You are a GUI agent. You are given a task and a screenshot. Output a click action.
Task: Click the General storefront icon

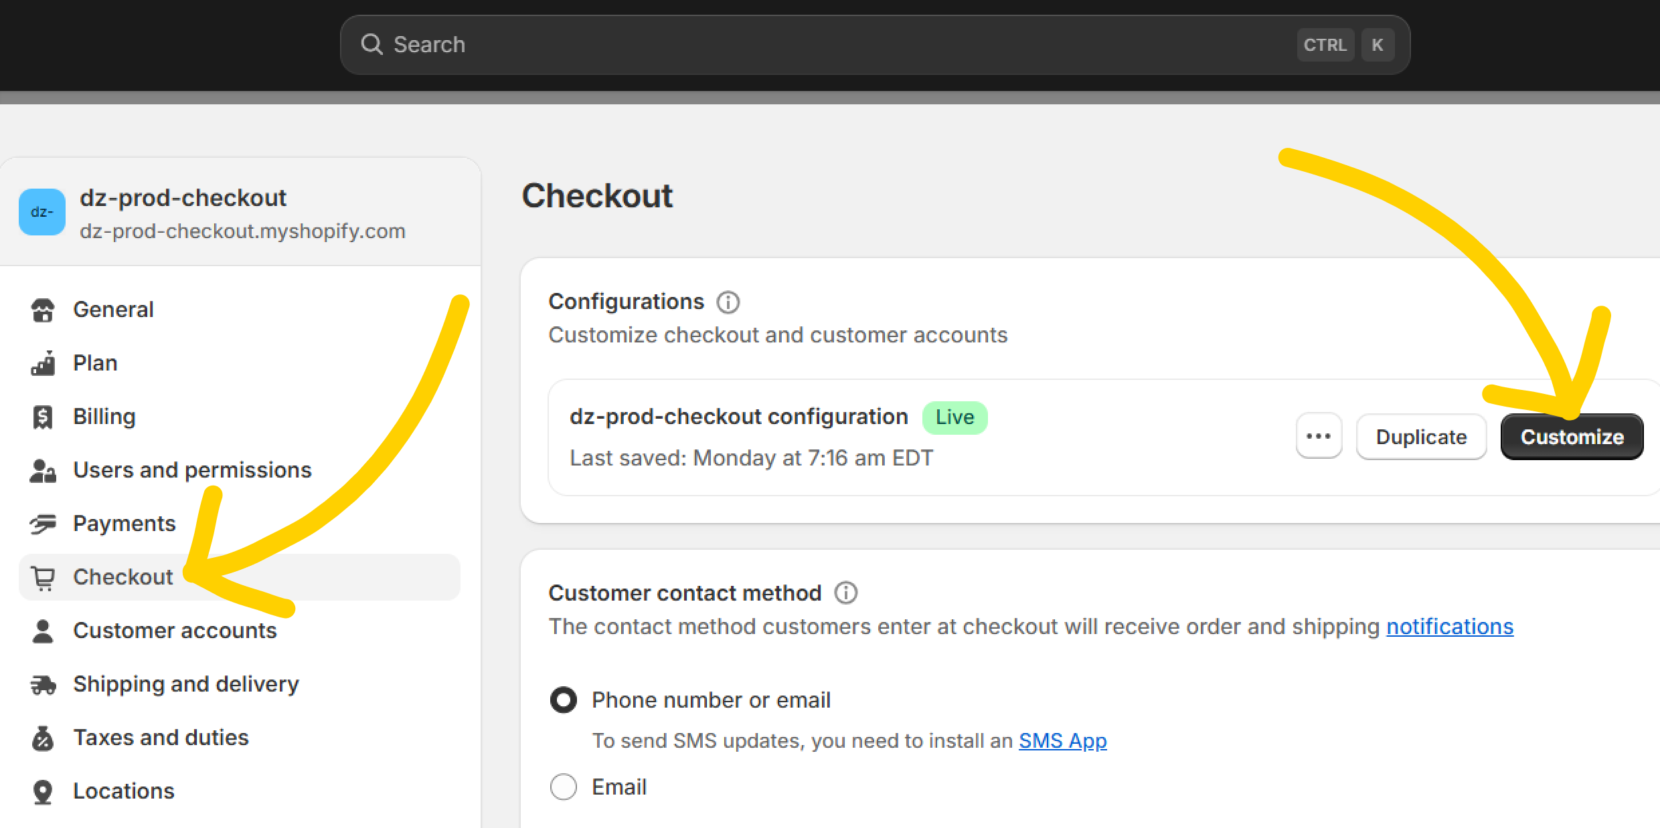tap(43, 310)
